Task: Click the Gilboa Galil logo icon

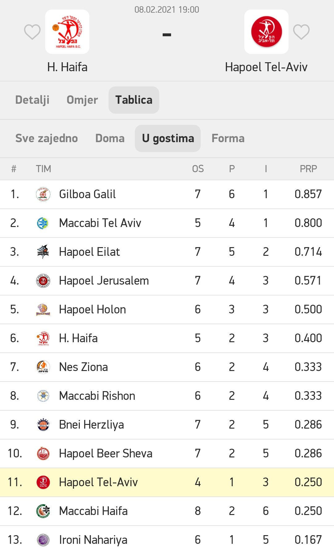Action: (43, 194)
